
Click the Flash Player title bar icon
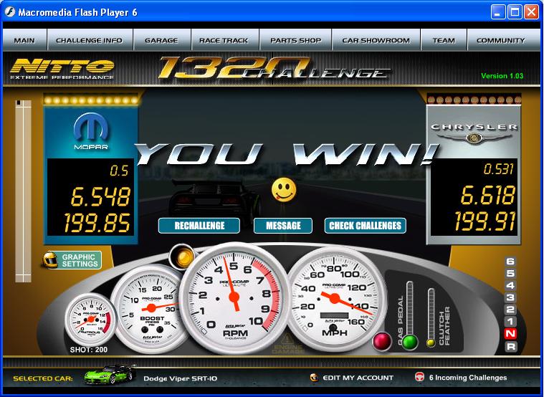pyautogui.click(x=10, y=12)
